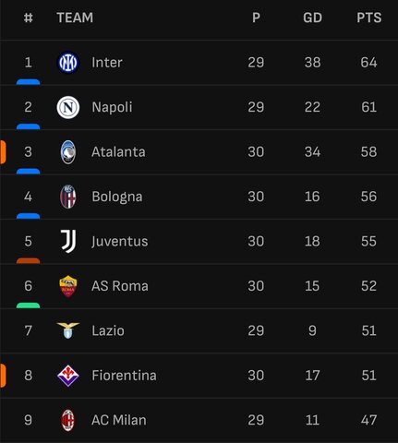Click the orange marker beside Atalanta row

(3, 152)
